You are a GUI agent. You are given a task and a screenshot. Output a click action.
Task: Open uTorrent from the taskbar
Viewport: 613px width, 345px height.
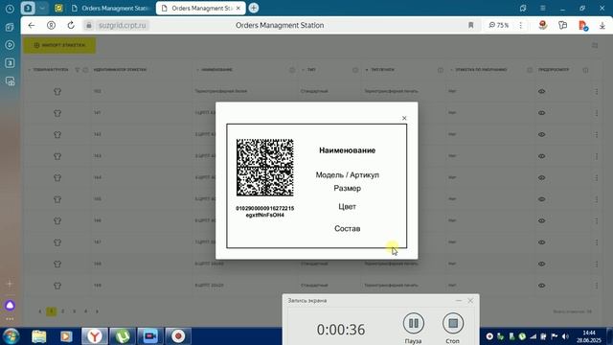coord(123,336)
